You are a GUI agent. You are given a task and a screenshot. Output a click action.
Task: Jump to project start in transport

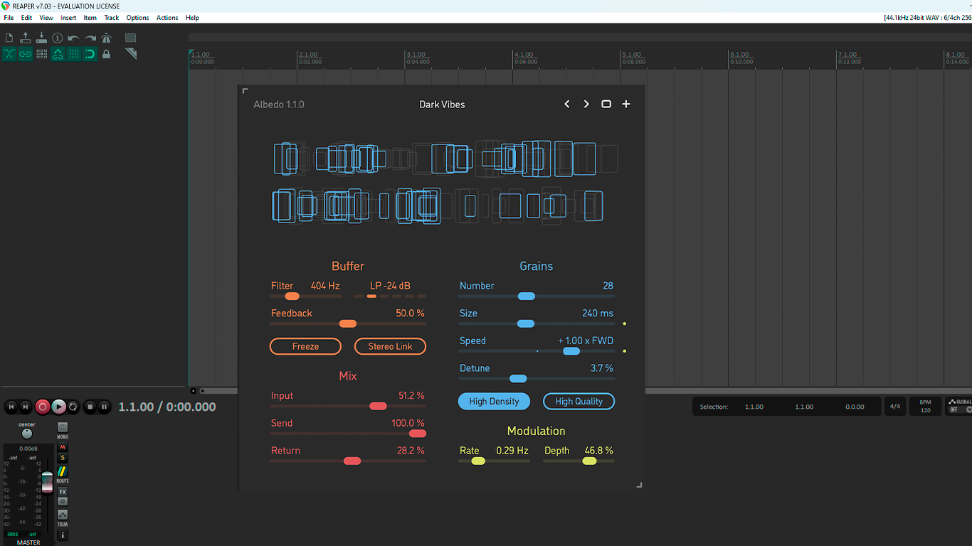[11, 407]
